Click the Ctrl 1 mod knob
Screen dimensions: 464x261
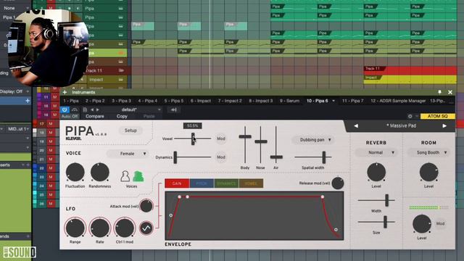click(125, 228)
